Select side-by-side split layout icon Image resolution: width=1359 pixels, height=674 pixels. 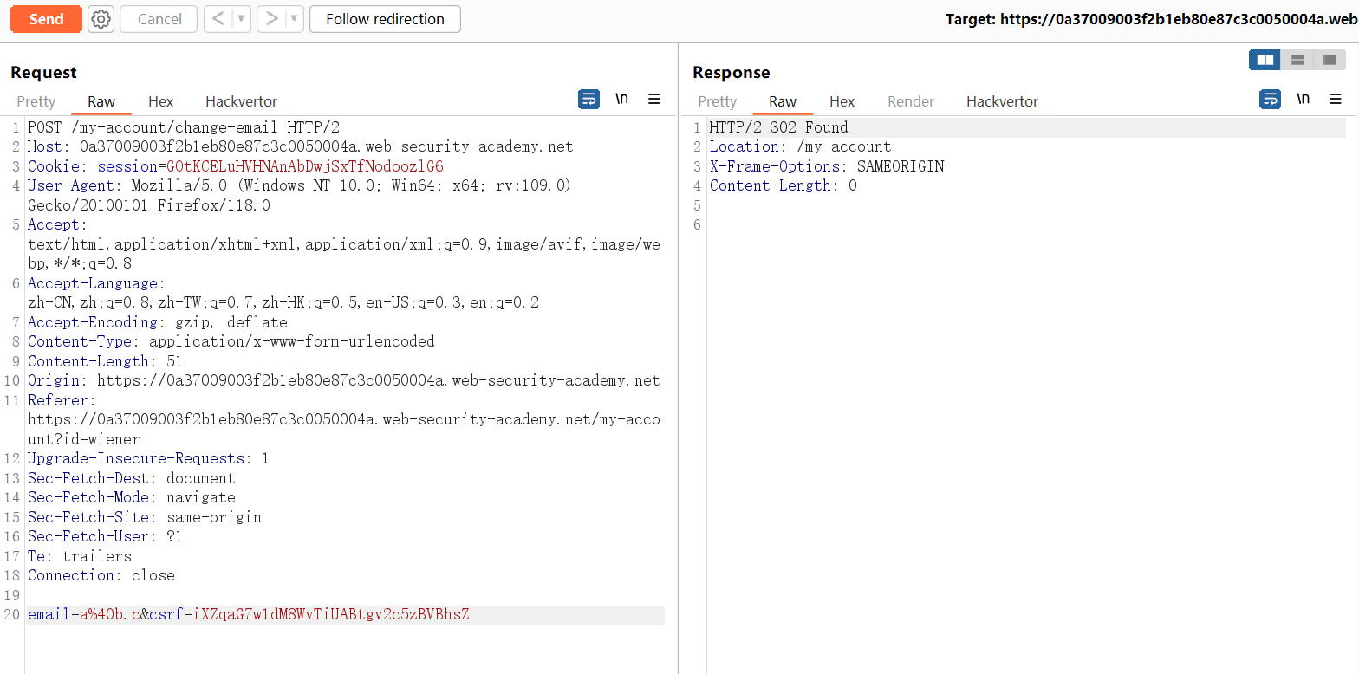tap(1265, 60)
